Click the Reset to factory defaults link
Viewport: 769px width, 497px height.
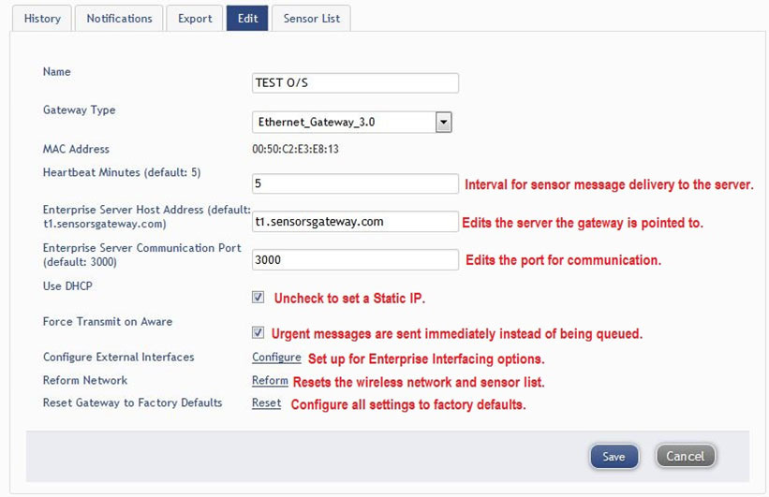pos(266,402)
